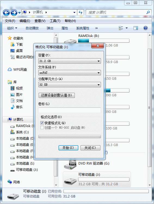Image resolution: width=154 pixels, height=204 pixels.
Task: Click 创建一个 MS-DOS 启动盘 checkbox
Action: [42, 128]
